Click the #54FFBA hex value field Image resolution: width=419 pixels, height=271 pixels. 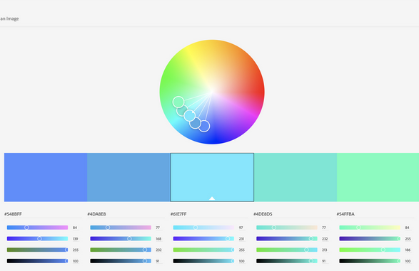point(375,214)
